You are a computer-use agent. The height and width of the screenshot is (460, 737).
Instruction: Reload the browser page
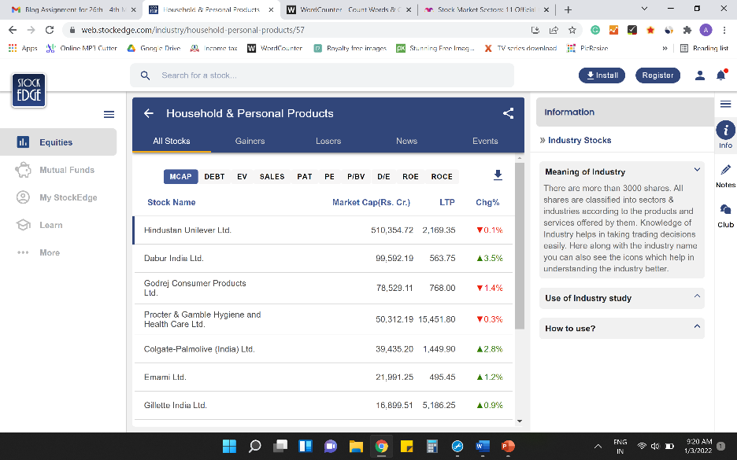[x=50, y=30]
